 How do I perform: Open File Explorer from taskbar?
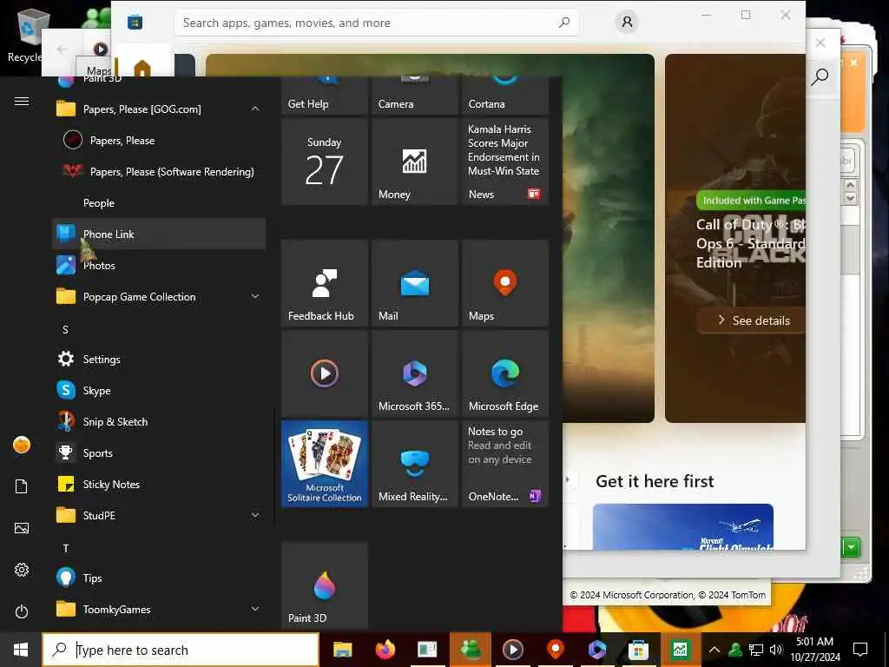tap(342, 650)
